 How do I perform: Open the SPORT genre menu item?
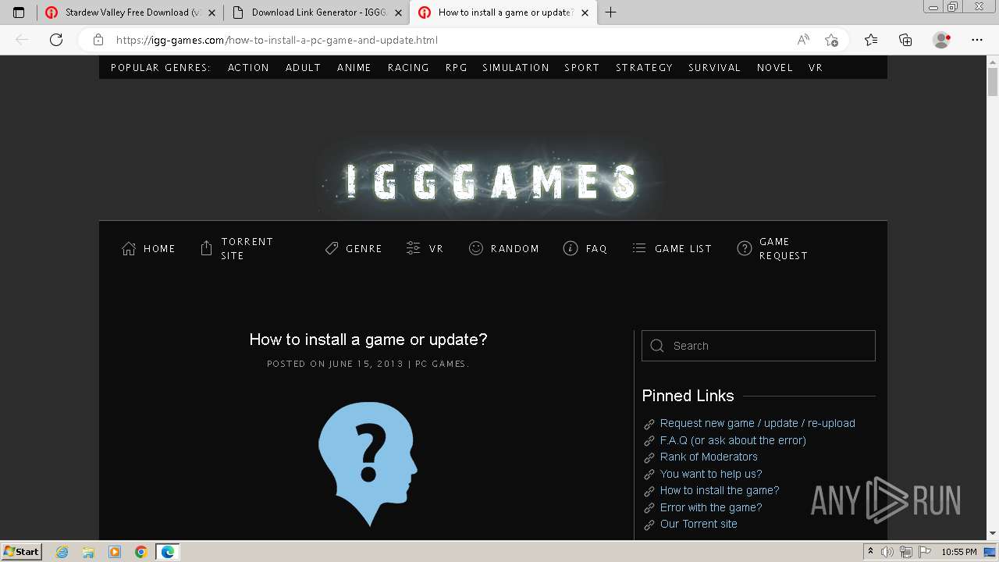pos(581,68)
